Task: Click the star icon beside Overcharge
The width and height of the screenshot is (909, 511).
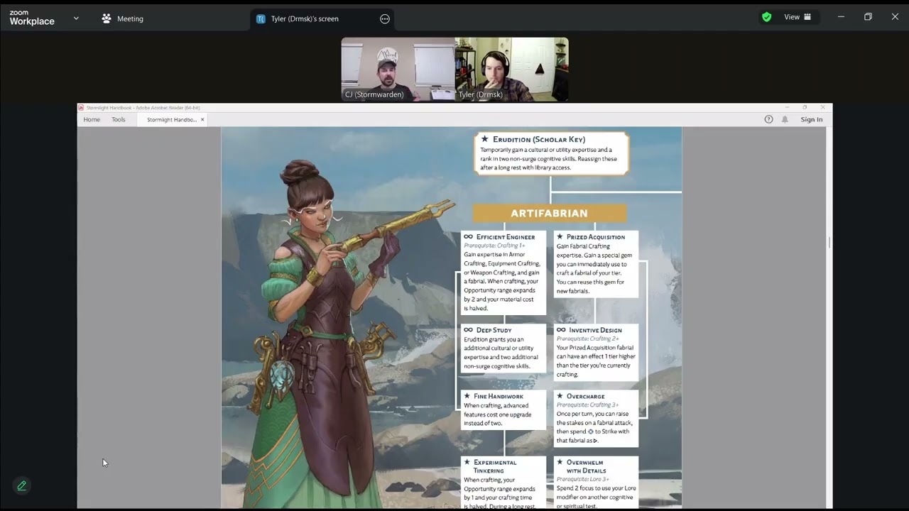Action: (x=560, y=396)
